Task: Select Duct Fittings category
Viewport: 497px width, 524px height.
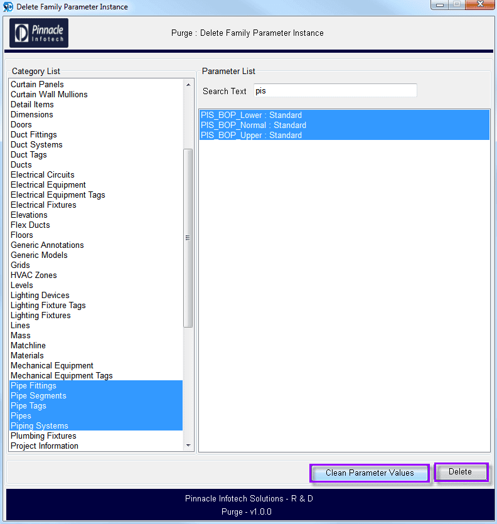Action: 96,134
